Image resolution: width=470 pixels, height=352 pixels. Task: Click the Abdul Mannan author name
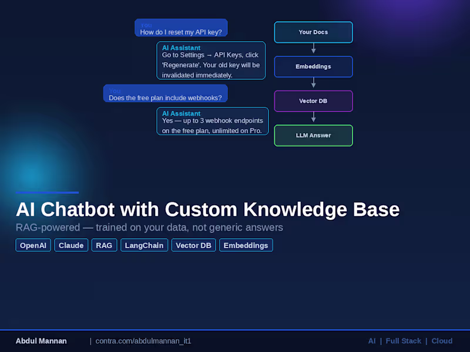click(x=41, y=341)
